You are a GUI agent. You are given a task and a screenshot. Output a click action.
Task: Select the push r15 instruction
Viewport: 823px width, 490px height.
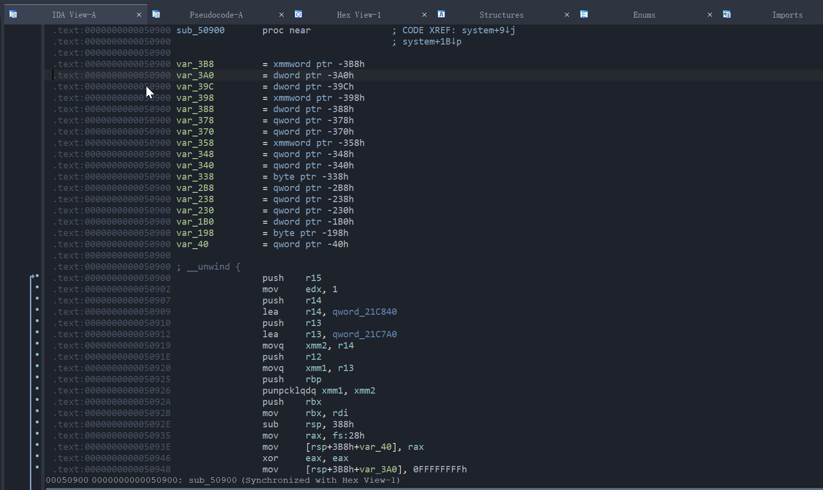(292, 278)
